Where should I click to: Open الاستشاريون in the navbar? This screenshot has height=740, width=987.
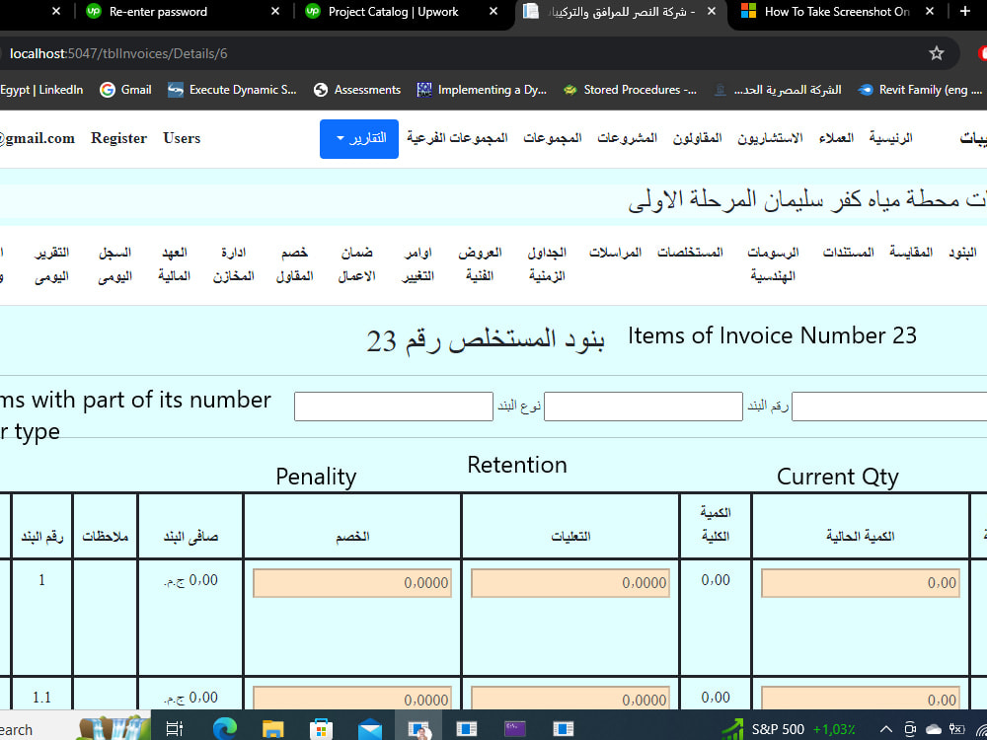[771, 138]
